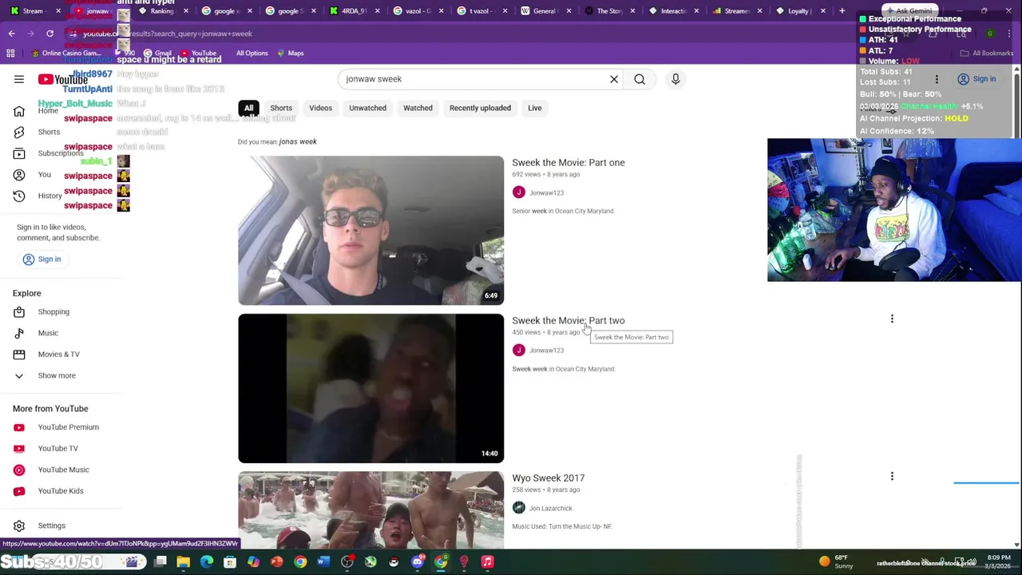Select the Shorts filter chip
Screen dimensions: 1022x575
point(281,108)
